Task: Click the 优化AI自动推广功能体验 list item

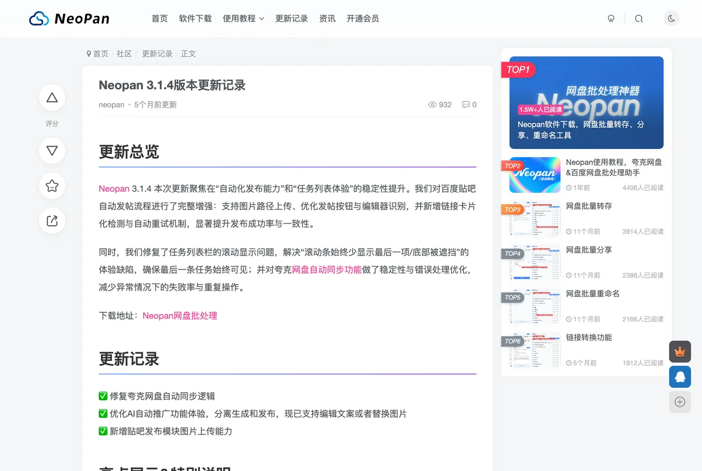Action: (x=253, y=413)
